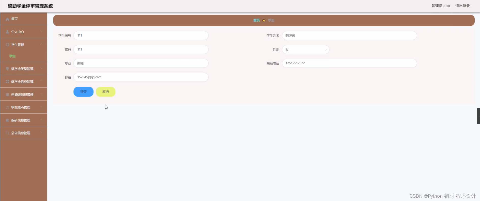Click the blue 提交 button
The image size is (480, 201).
(x=83, y=92)
